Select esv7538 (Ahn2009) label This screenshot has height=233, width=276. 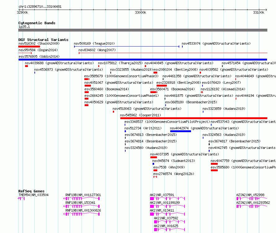(169, 167)
